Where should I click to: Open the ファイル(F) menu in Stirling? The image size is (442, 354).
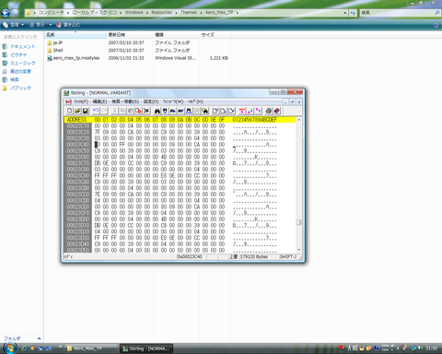tap(80, 101)
